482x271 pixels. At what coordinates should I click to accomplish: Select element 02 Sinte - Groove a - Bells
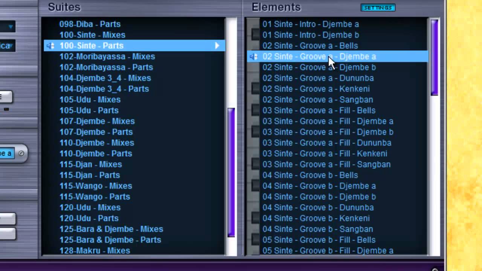coord(310,46)
